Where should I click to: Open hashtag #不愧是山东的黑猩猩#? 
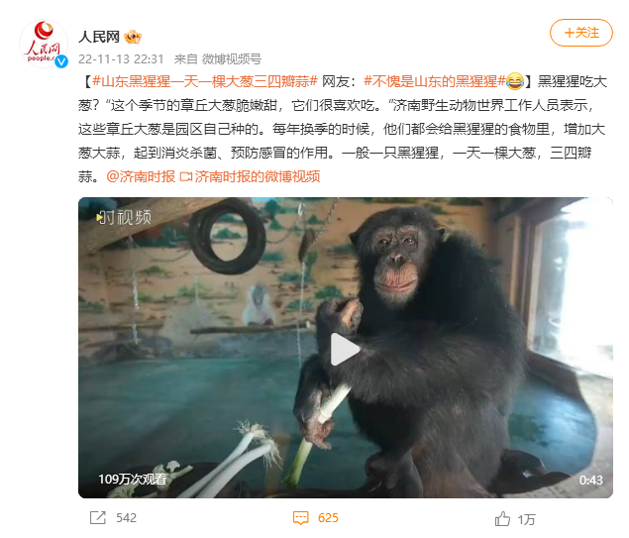pyautogui.click(x=435, y=81)
